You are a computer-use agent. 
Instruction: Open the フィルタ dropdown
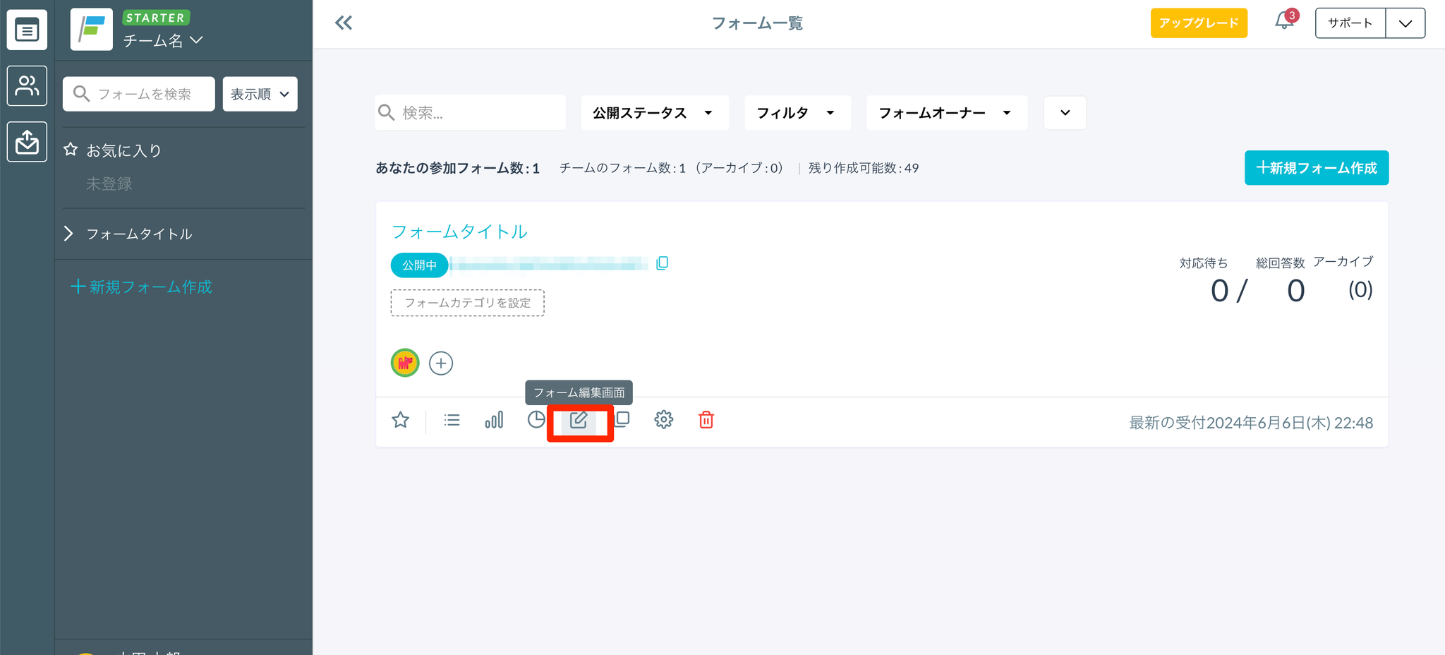click(797, 113)
